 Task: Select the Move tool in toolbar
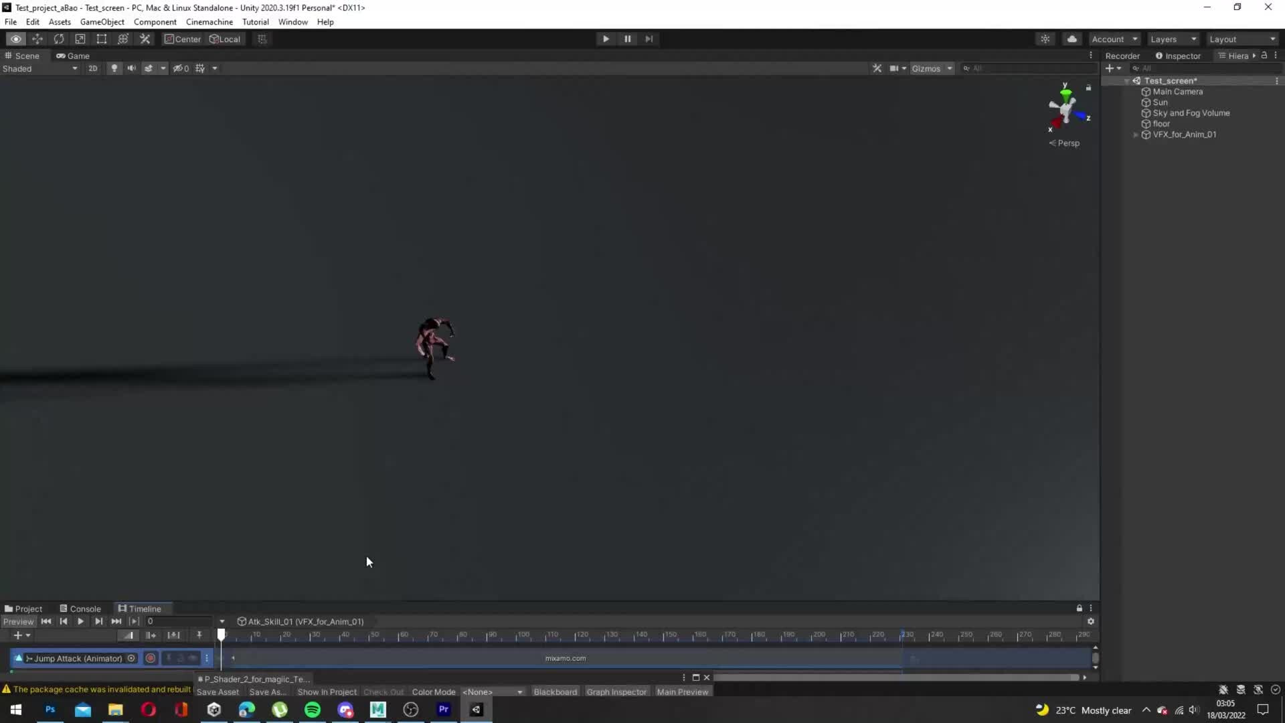click(37, 39)
